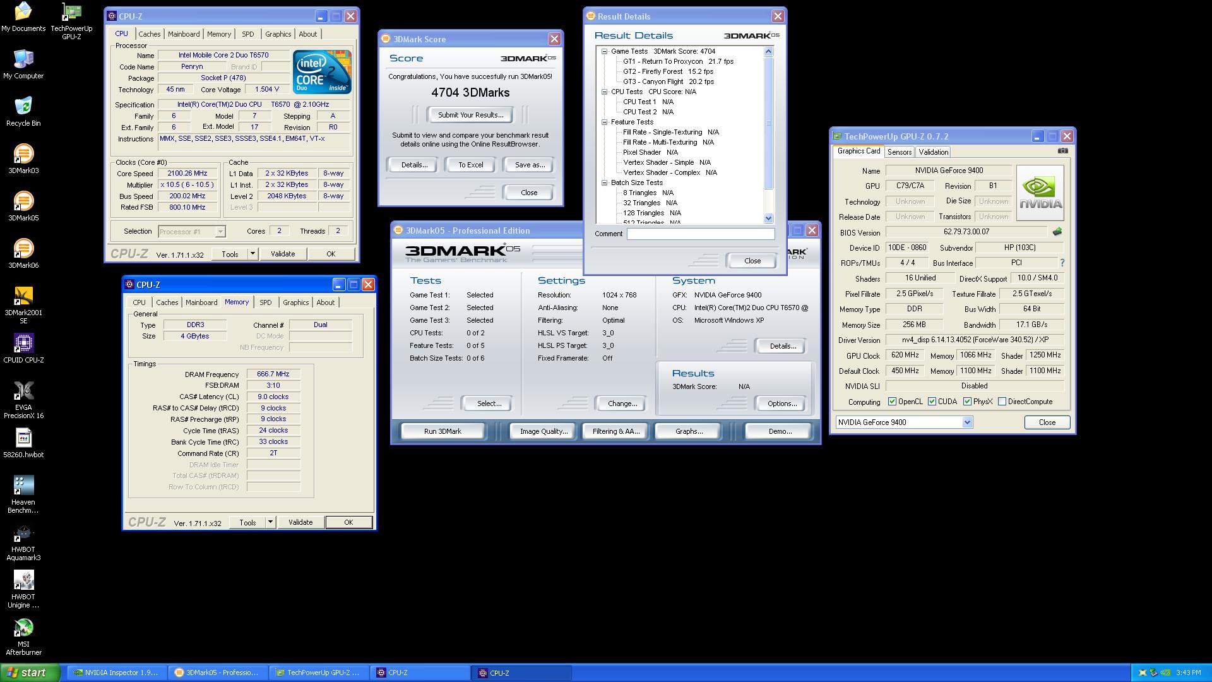Launch EVGA PrecisionX 16 shortcut
1212x682 pixels.
tap(23, 400)
